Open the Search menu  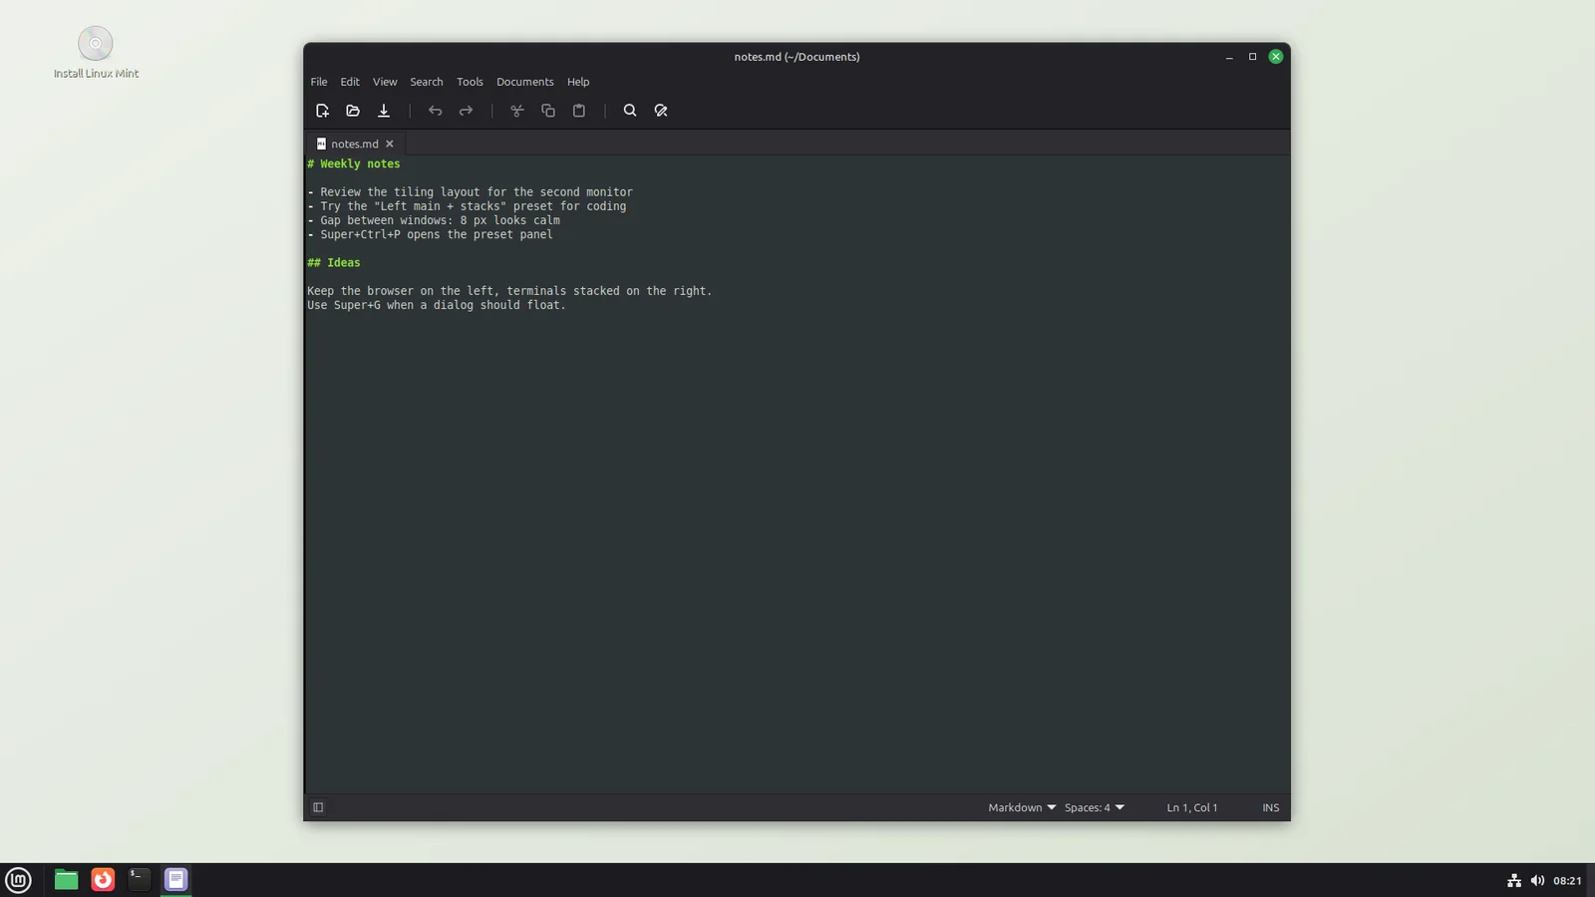click(427, 82)
